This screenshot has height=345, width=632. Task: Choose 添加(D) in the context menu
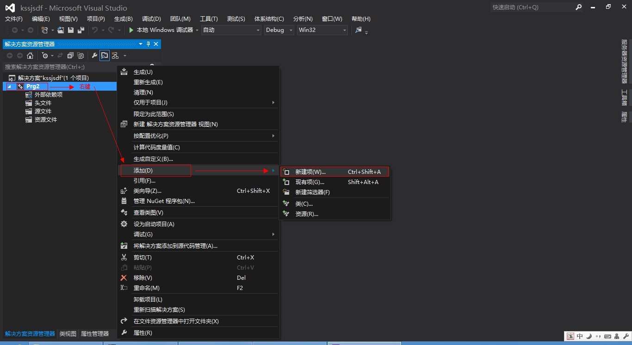pos(198,171)
